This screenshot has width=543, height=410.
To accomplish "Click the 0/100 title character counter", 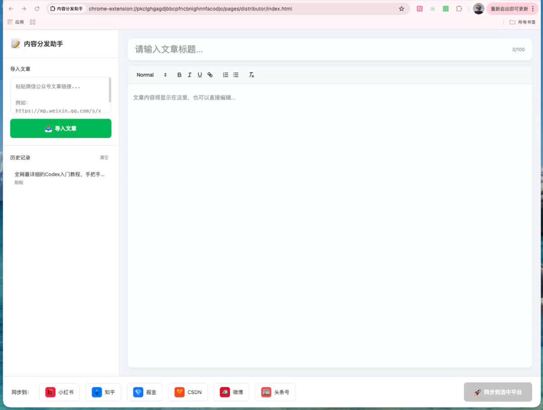I will (x=519, y=50).
